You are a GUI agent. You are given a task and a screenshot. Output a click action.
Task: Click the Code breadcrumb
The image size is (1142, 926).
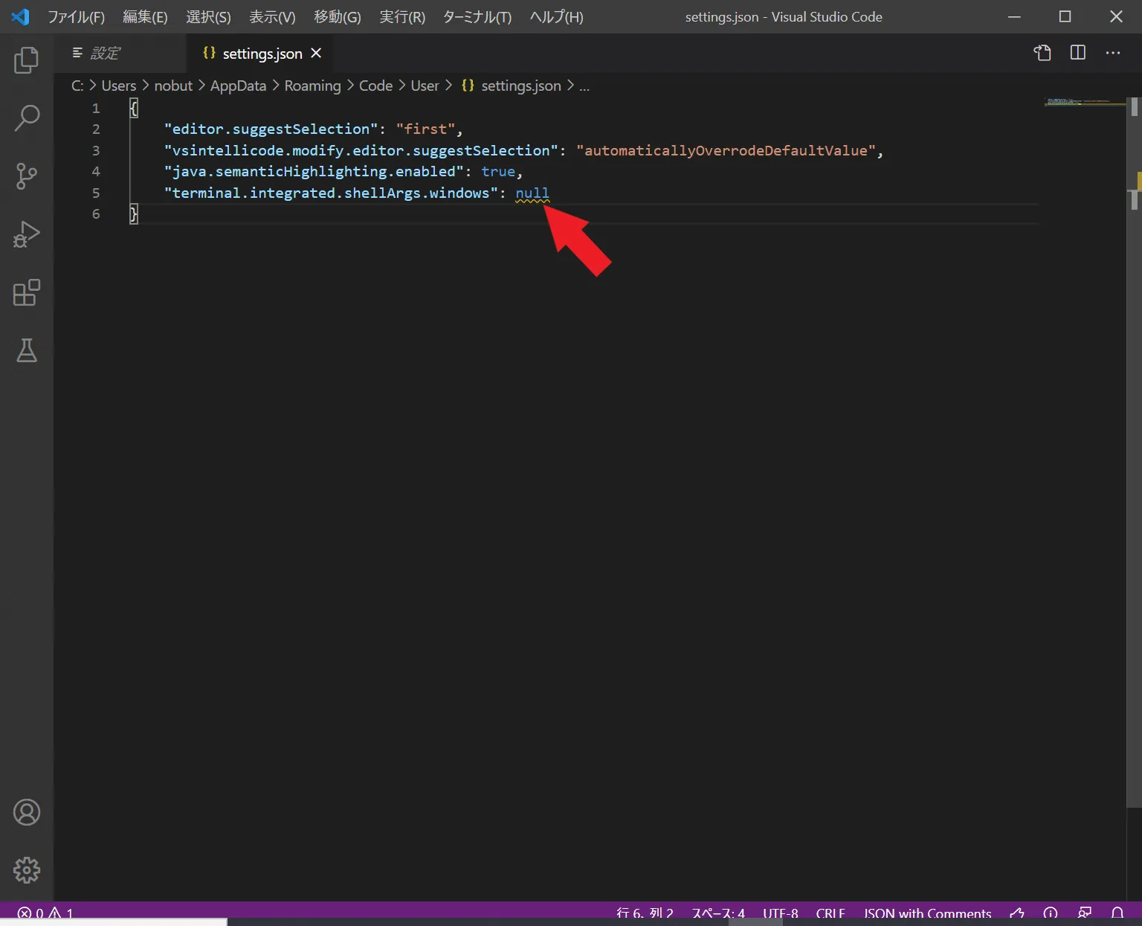(375, 86)
